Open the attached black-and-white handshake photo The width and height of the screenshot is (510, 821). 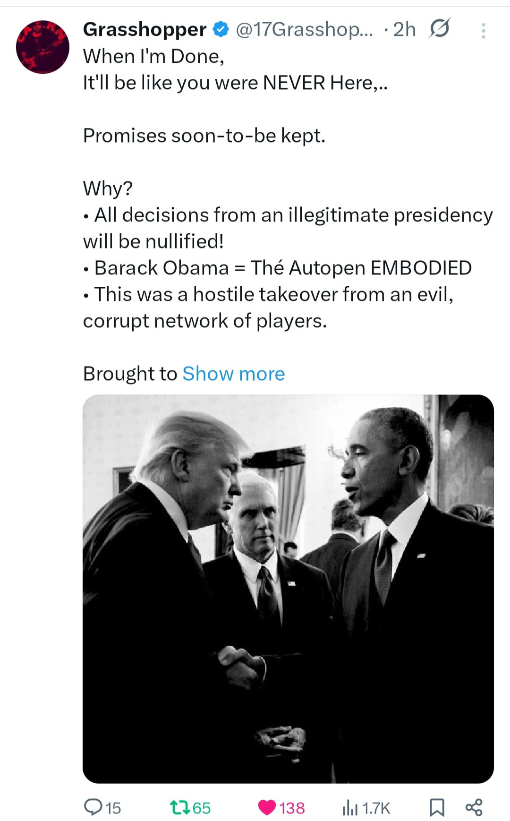pos(288,589)
